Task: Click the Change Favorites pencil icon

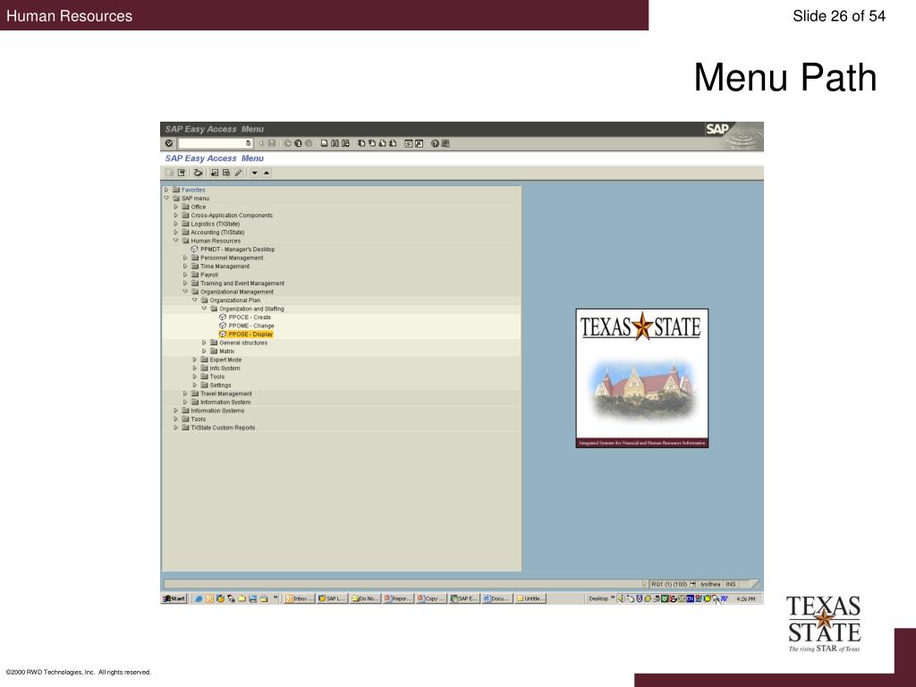Action: click(x=238, y=173)
